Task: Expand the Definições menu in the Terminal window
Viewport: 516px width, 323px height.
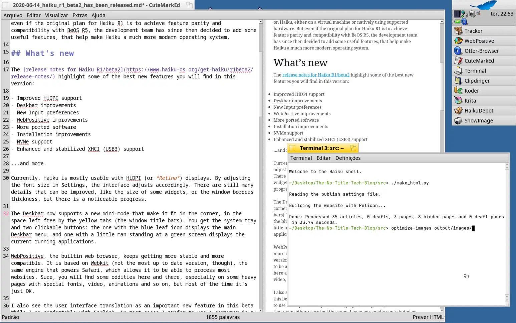Action: [348, 158]
